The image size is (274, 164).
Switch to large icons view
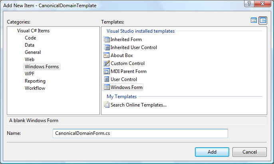[x=254, y=20]
